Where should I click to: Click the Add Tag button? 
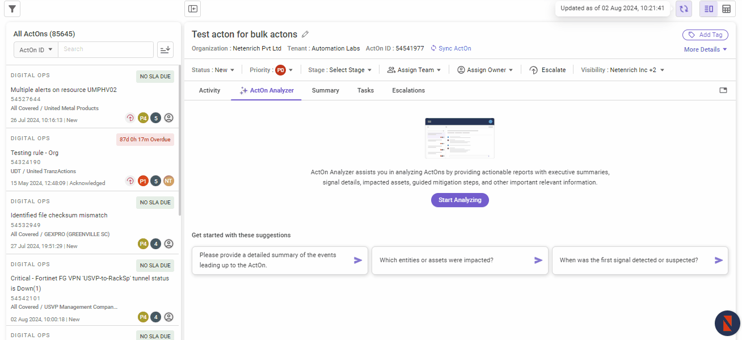coord(705,35)
